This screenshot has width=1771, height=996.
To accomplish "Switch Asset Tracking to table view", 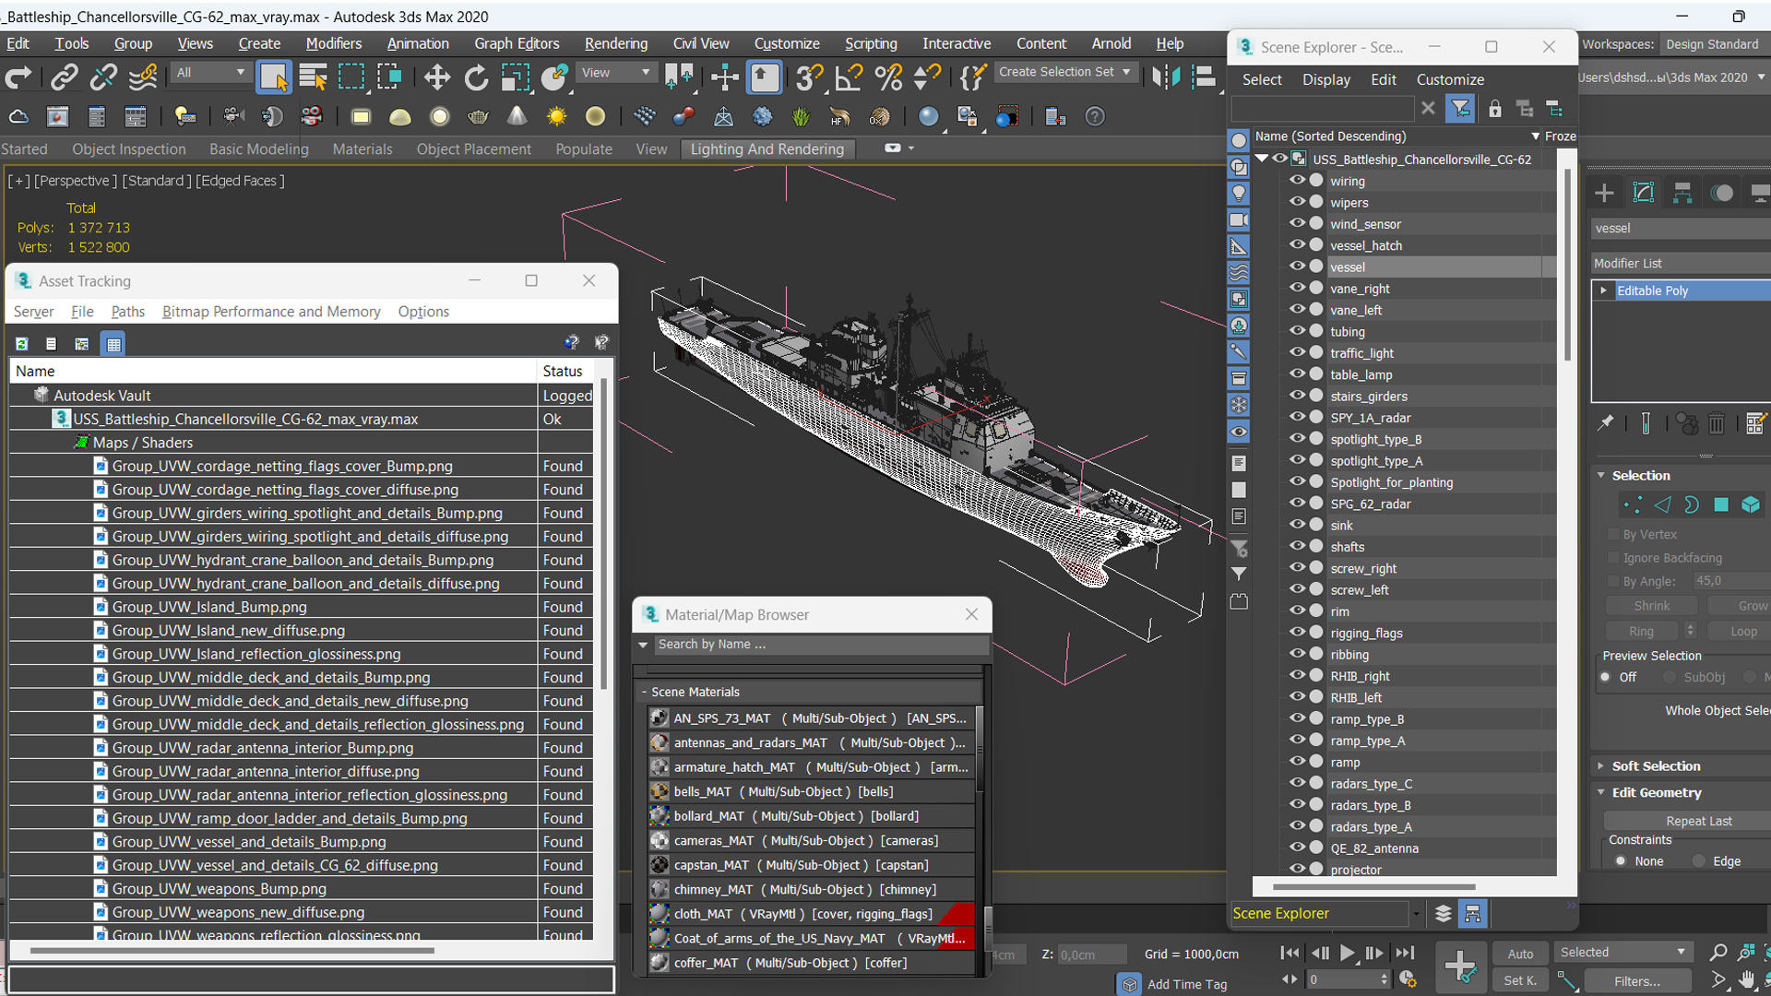I will coord(113,344).
